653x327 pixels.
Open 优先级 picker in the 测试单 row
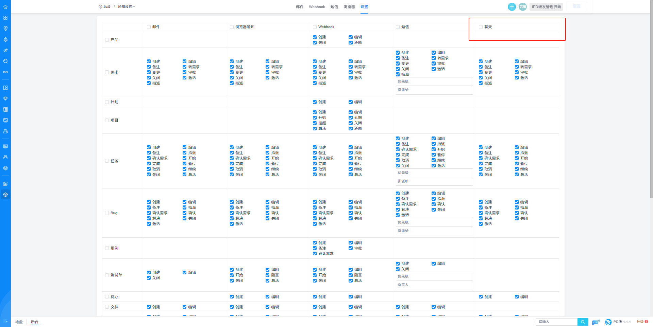click(x=434, y=276)
